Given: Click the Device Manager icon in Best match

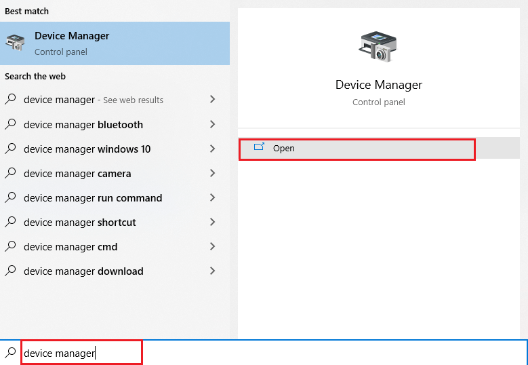Looking at the screenshot, I should [x=15, y=43].
